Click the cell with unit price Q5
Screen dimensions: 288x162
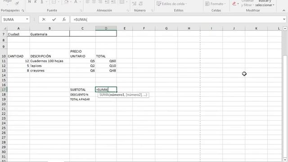click(82, 61)
